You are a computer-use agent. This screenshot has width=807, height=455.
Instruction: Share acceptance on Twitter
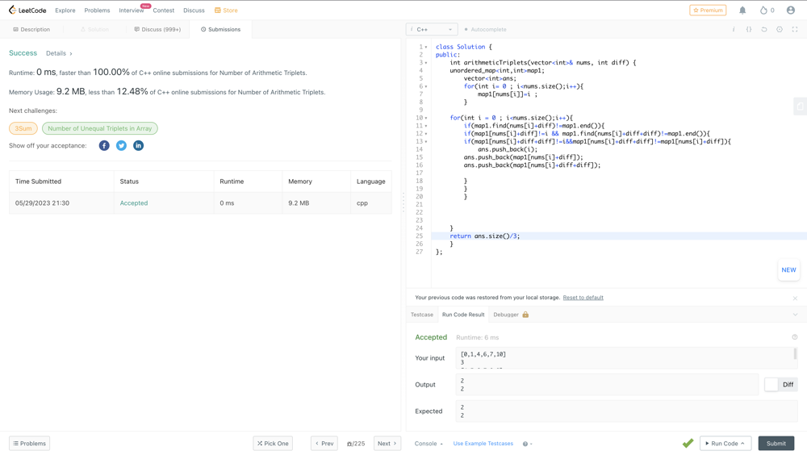pos(121,146)
